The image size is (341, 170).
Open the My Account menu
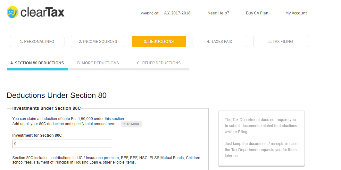296,13
